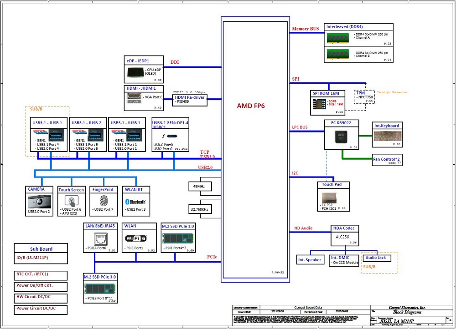This screenshot has width=456, height=329.
Task: Click the Compal Secret Data text
Action: pyautogui.click(x=308, y=308)
